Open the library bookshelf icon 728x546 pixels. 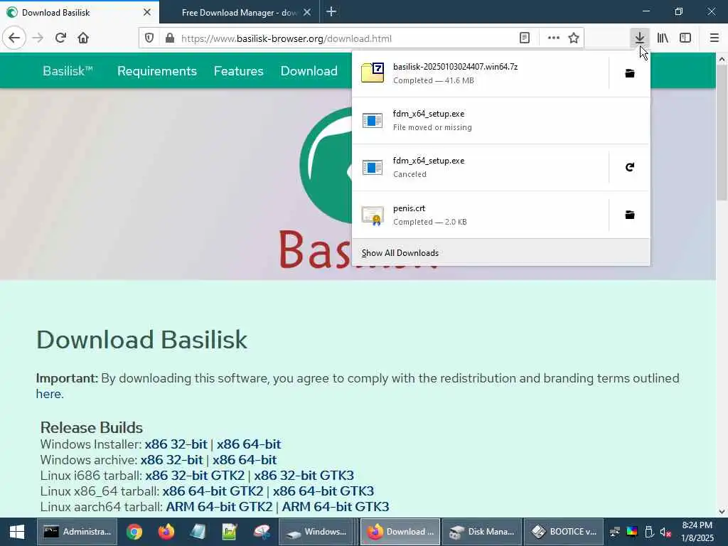coord(663,38)
